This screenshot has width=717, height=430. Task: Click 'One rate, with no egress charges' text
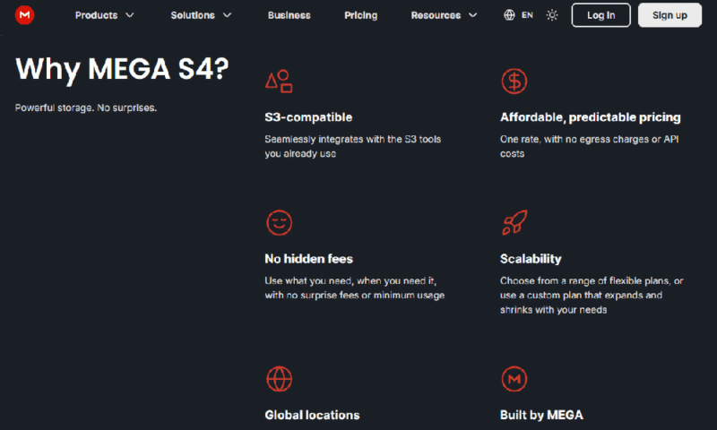pyautogui.click(x=589, y=147)
